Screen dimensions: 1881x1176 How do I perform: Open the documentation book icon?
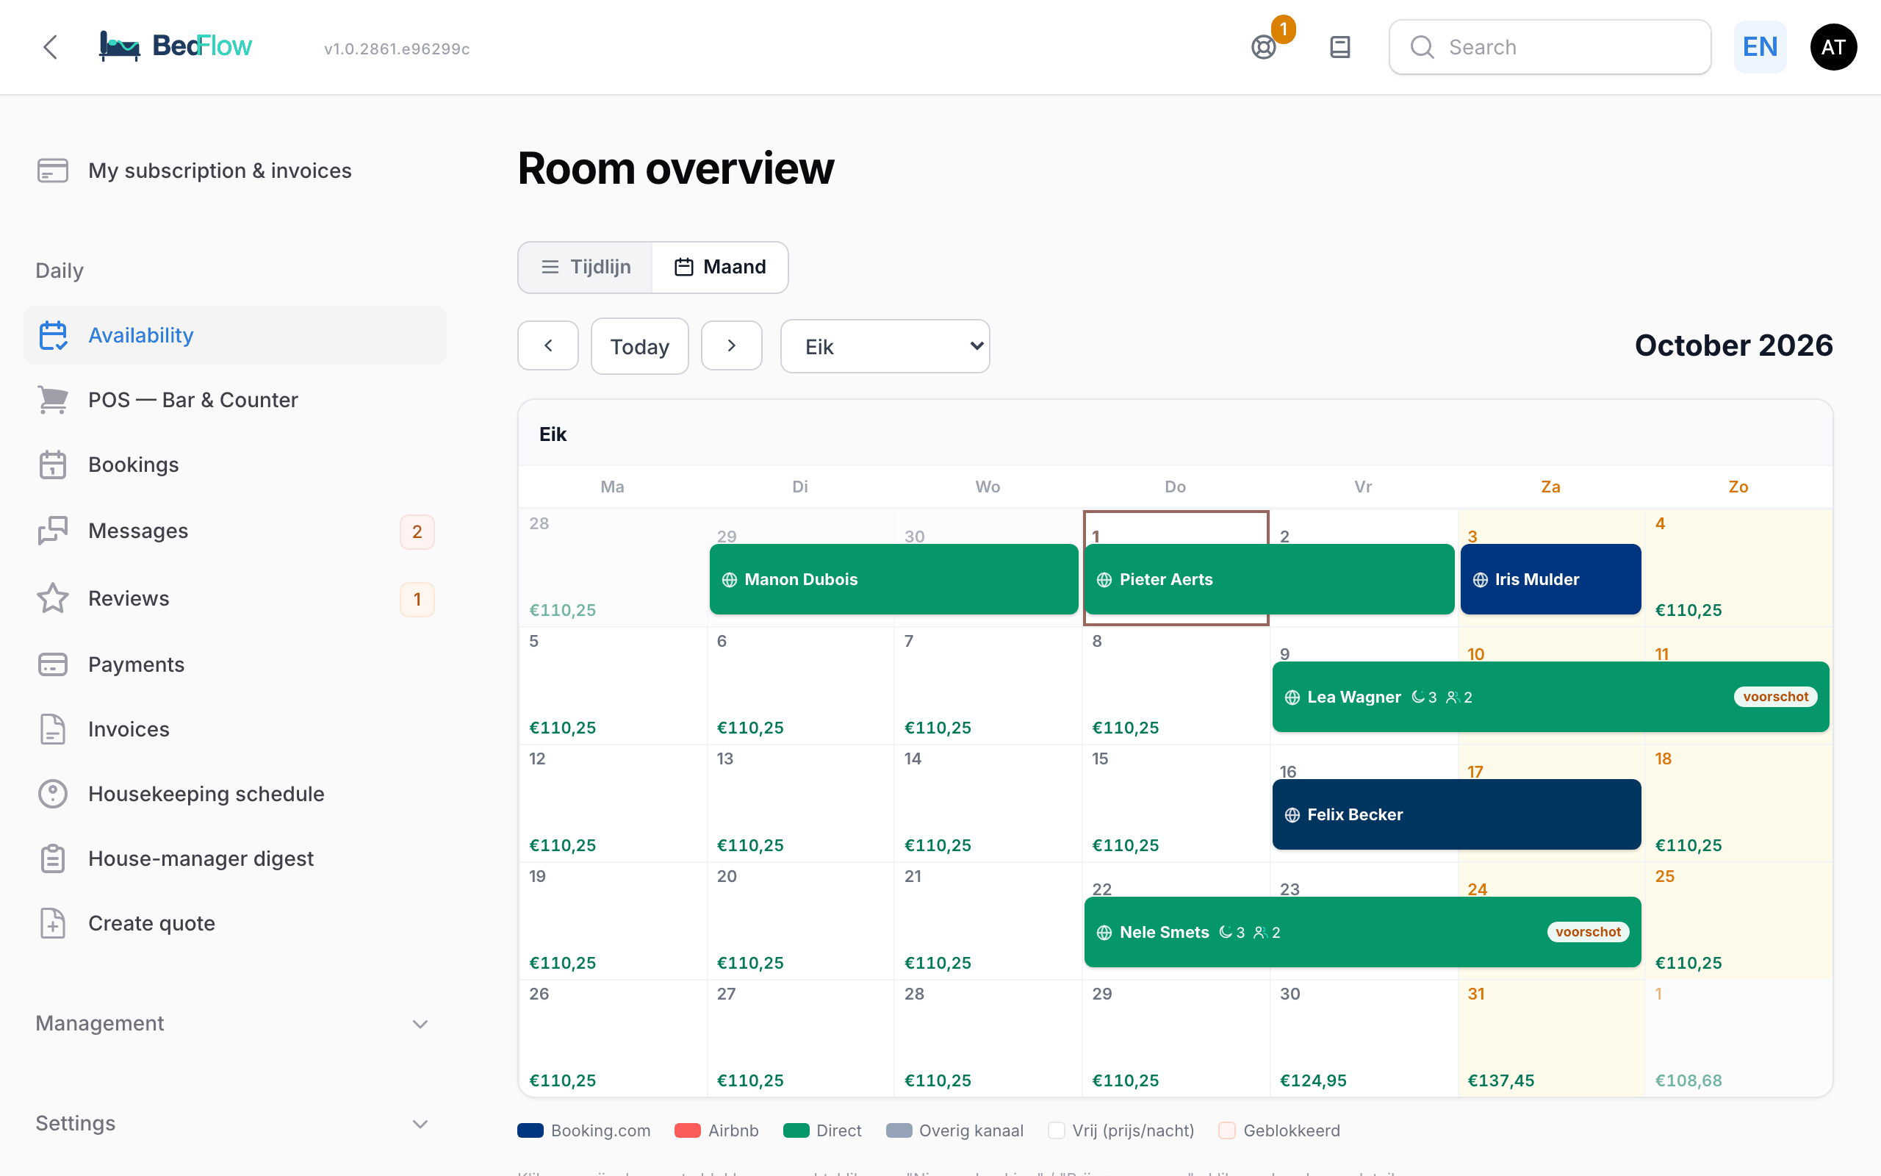(1339, 46)
